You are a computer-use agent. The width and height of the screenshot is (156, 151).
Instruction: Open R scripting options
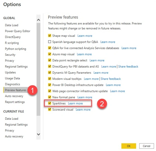(x=12, y=43)
